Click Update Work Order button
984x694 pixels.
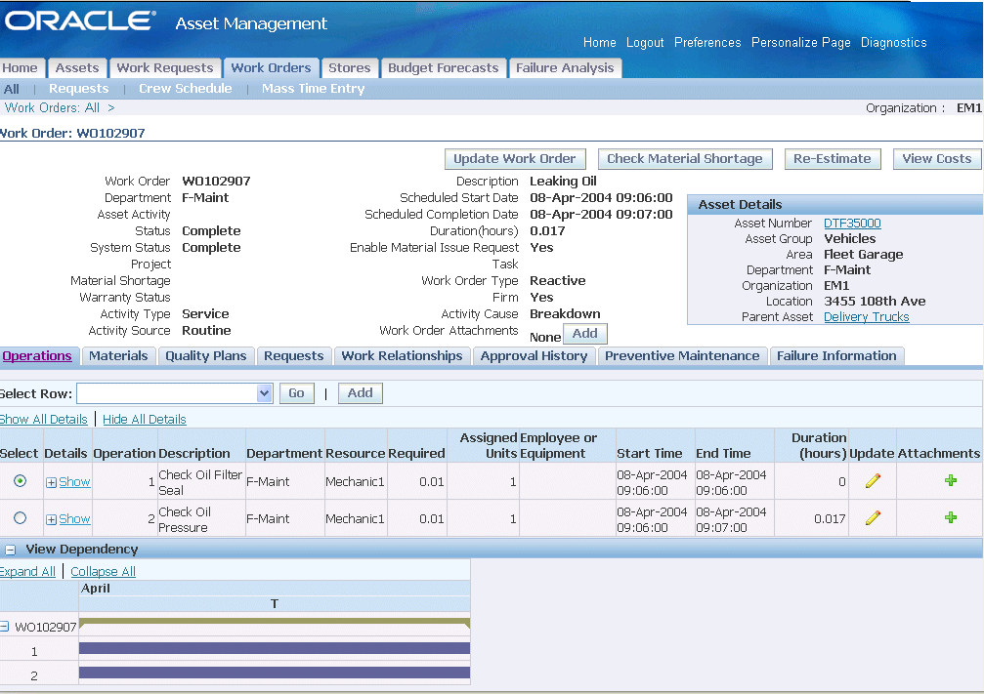pyautogui.click(x=515, y=158)
